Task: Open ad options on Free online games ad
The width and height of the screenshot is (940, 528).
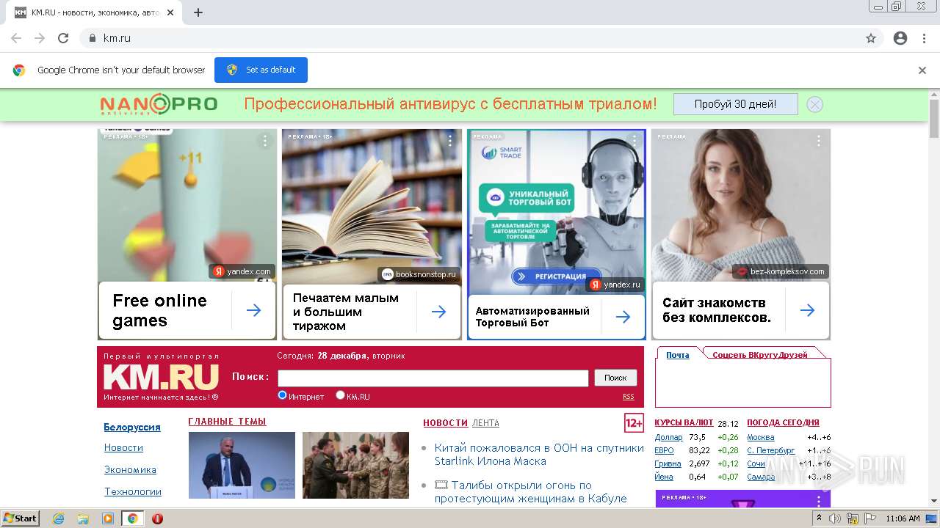Action: point(265,141)
